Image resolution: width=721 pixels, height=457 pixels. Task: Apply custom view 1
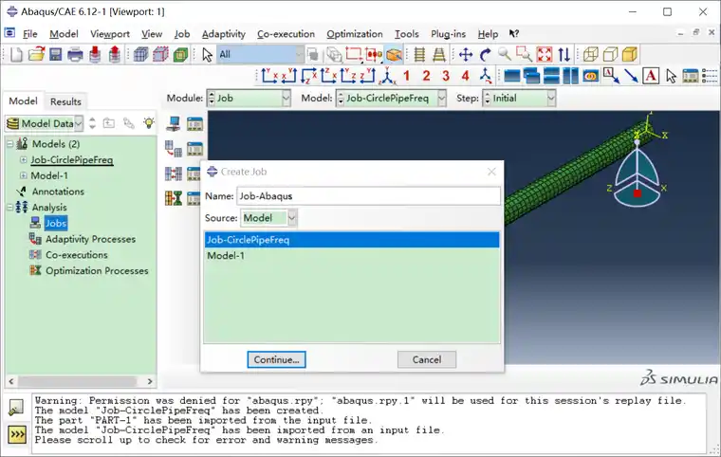tap(406, 76)
